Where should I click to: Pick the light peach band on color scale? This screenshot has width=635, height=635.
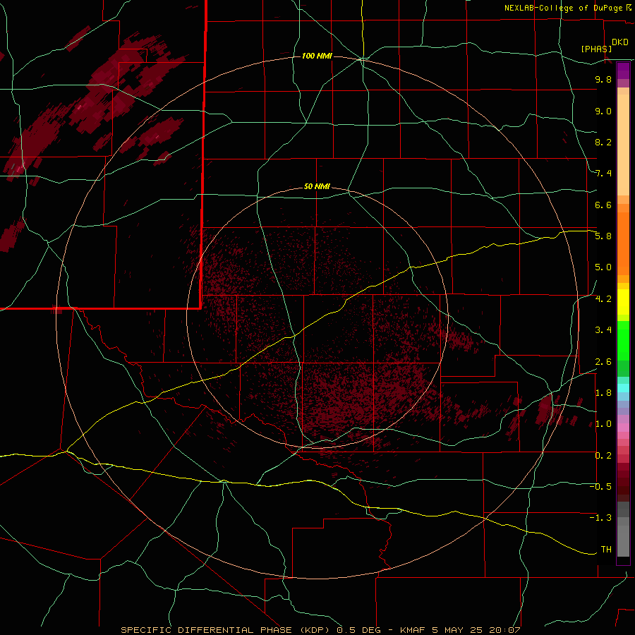point(623,145)
